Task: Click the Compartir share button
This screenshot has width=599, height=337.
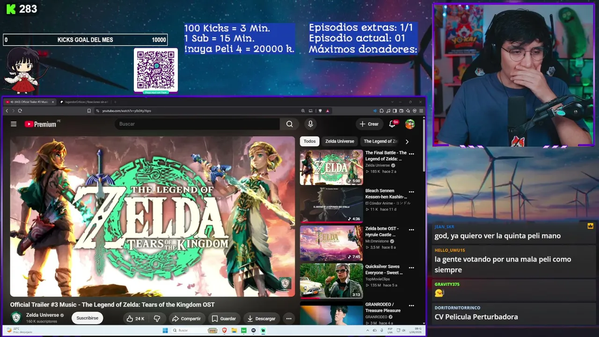Action: coord(186,319)
